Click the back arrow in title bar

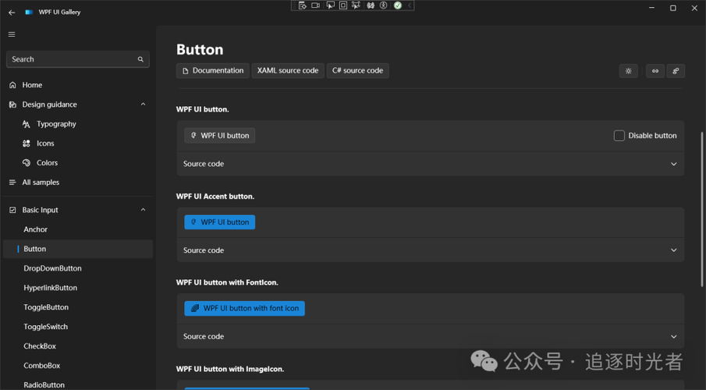coord(12,12)
